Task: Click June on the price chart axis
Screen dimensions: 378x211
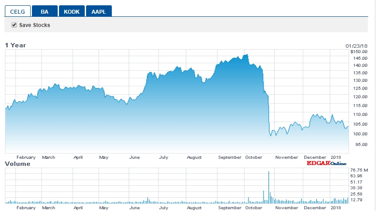Action: coord(134,157)
